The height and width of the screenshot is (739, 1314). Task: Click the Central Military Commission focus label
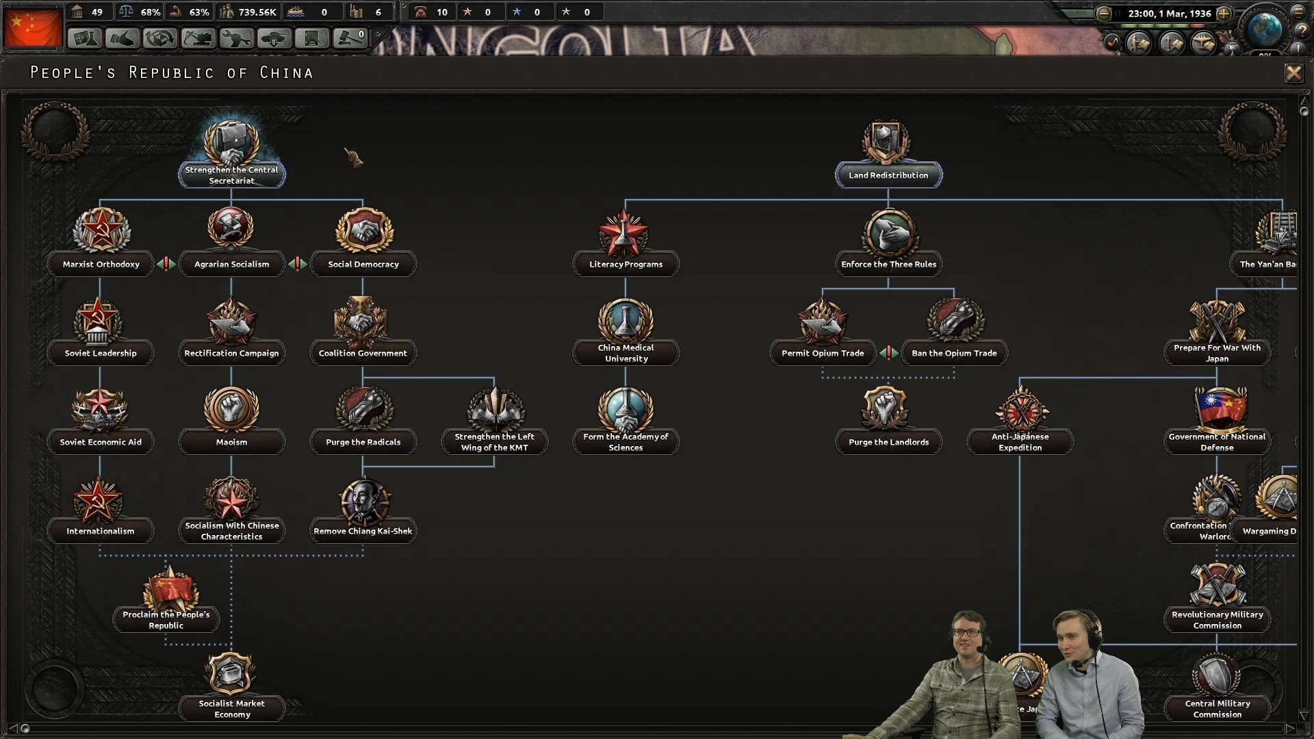(1217, 709)
